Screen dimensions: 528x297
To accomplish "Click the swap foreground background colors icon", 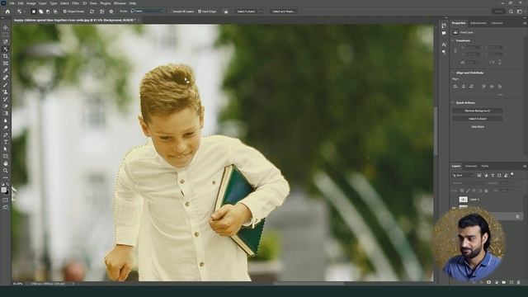I will (7, 185).
